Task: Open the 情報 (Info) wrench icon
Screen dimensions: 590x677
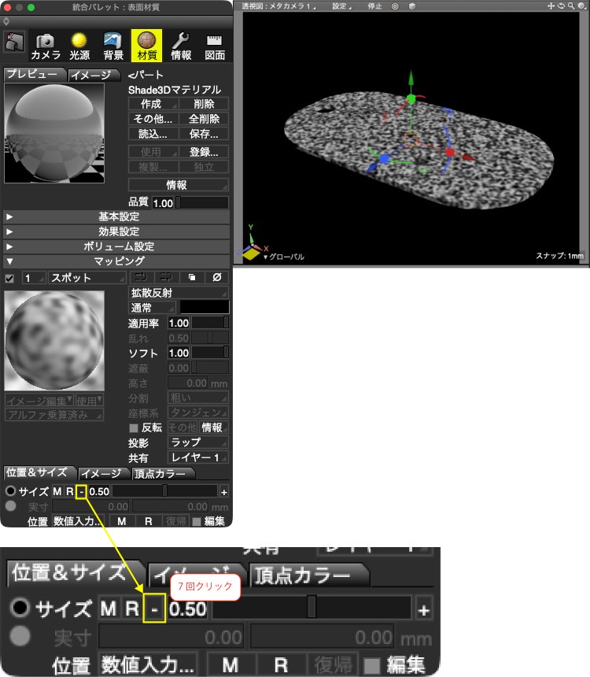Action: [181, 46]
